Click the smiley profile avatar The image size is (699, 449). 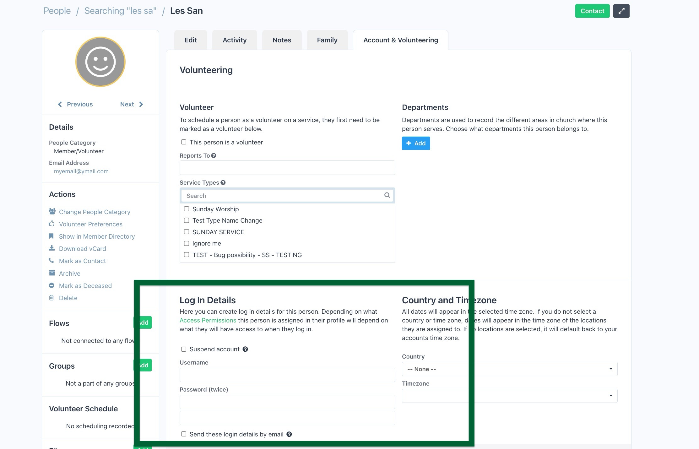(x=100, y=62)
